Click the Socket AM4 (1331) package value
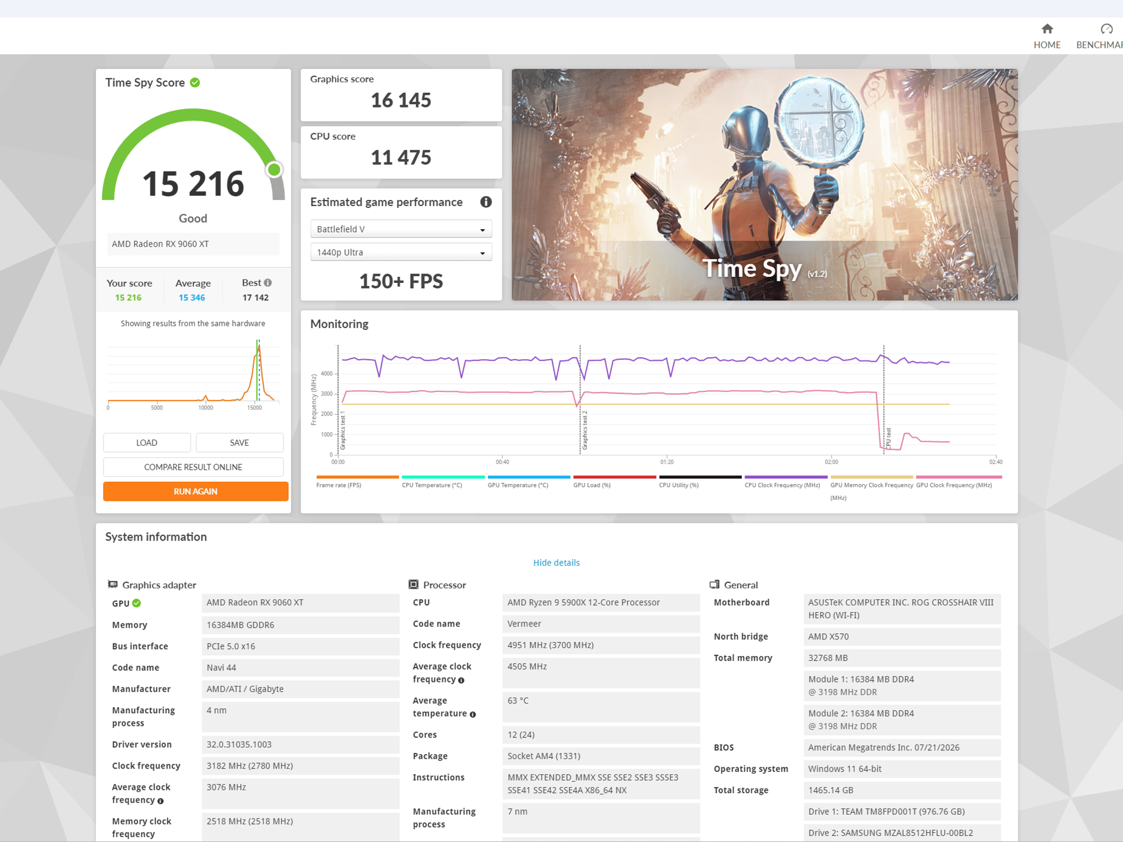Viewport: 1123px width, 842px height. coord(601,756)
